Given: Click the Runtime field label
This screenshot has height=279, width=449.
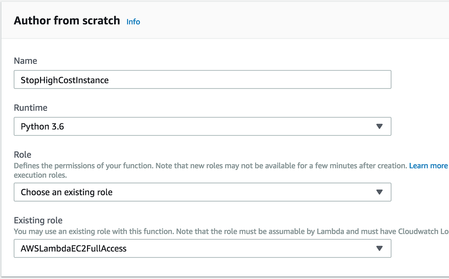Looking at the screenshot, I should pos(31,108).
